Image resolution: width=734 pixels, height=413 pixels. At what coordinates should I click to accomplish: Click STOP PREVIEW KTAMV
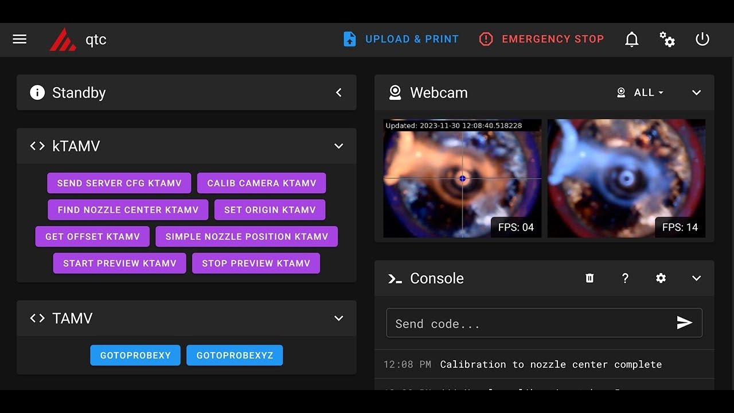click(x=256, y=263)
